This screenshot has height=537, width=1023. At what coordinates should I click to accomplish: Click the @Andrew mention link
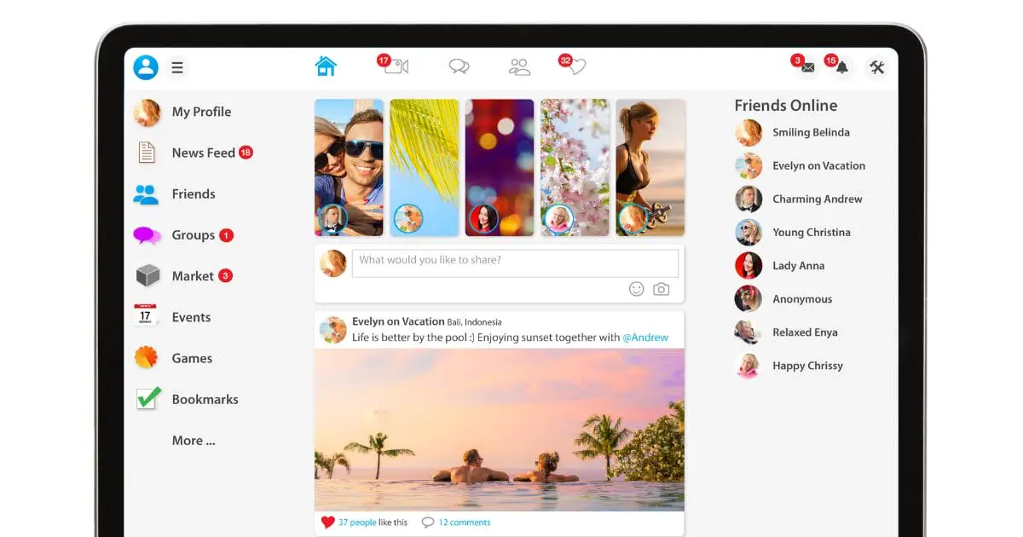(645, 338)
